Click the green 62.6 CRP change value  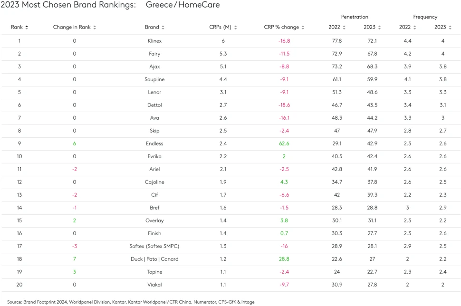284,143
